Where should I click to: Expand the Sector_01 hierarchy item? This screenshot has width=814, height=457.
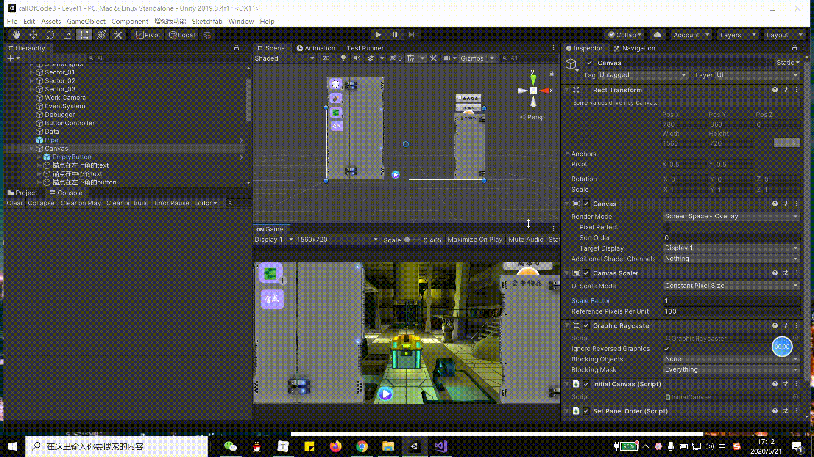(x=31, y=72)
